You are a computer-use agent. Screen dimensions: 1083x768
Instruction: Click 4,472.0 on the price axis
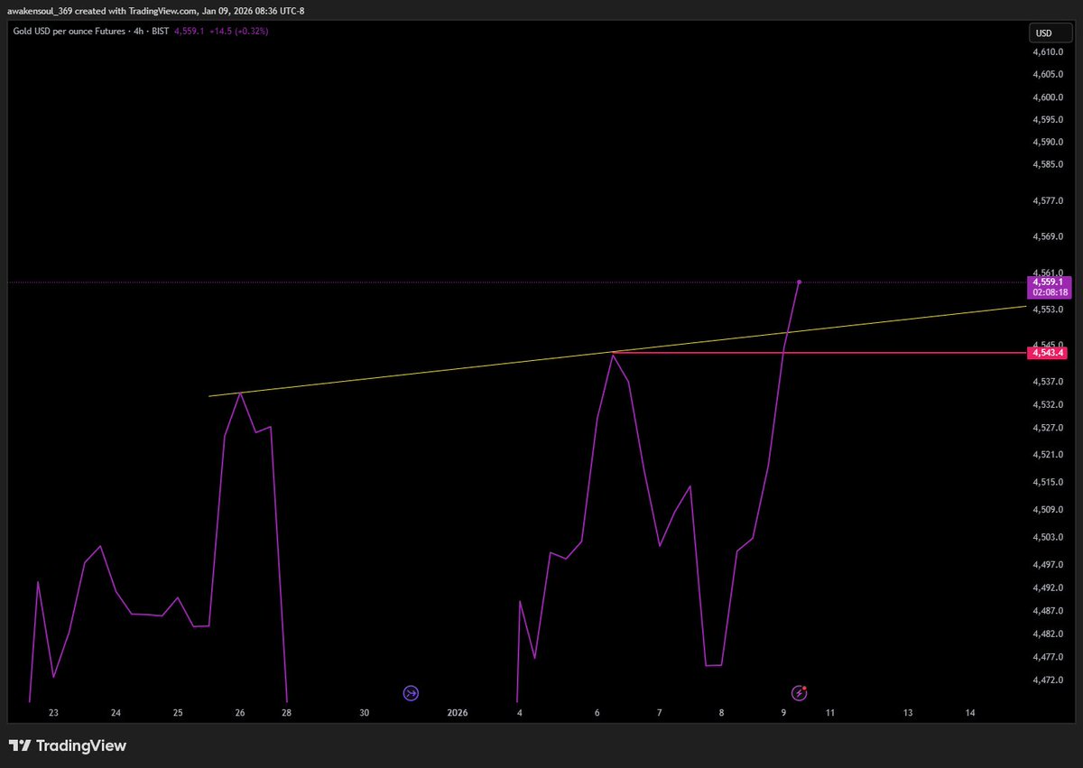tap(1050, 680)
